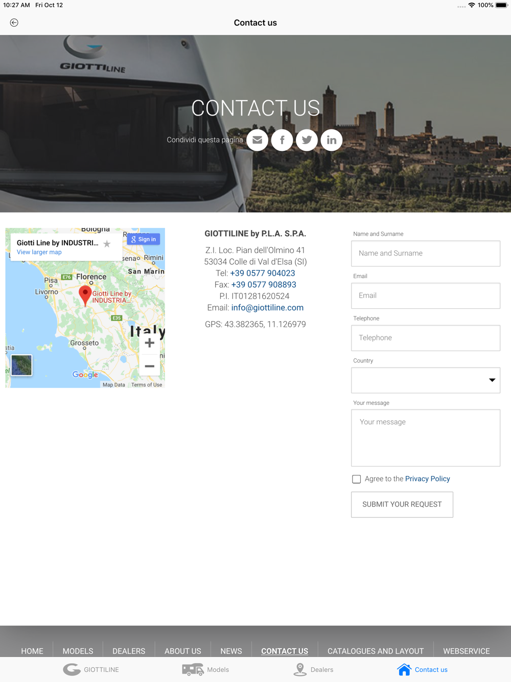The image size is (511, 682).
Task: Open the Privacy Policy link
Action: point(428,479)
